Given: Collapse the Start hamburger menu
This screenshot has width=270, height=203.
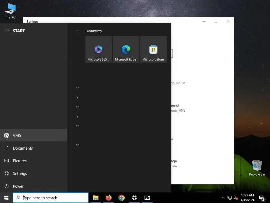Looking at the screenshot, I should tap(7, 31).
